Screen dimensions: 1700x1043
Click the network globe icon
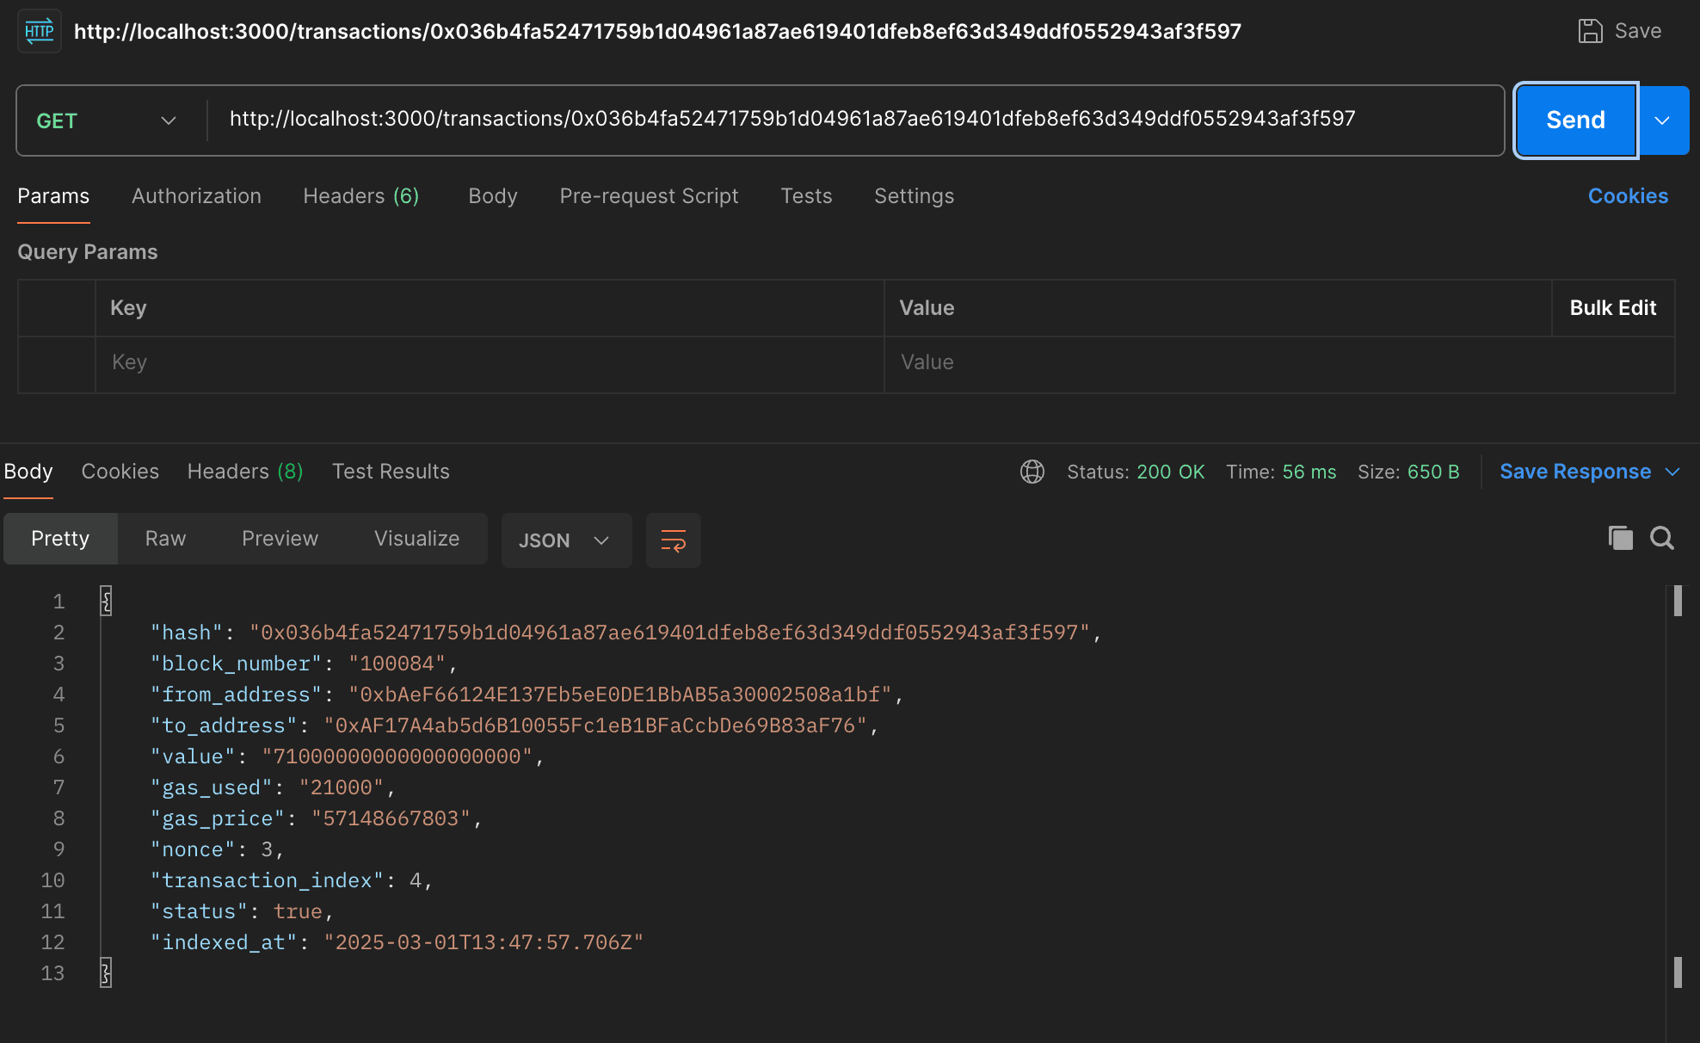click(x=1032, y=472)
